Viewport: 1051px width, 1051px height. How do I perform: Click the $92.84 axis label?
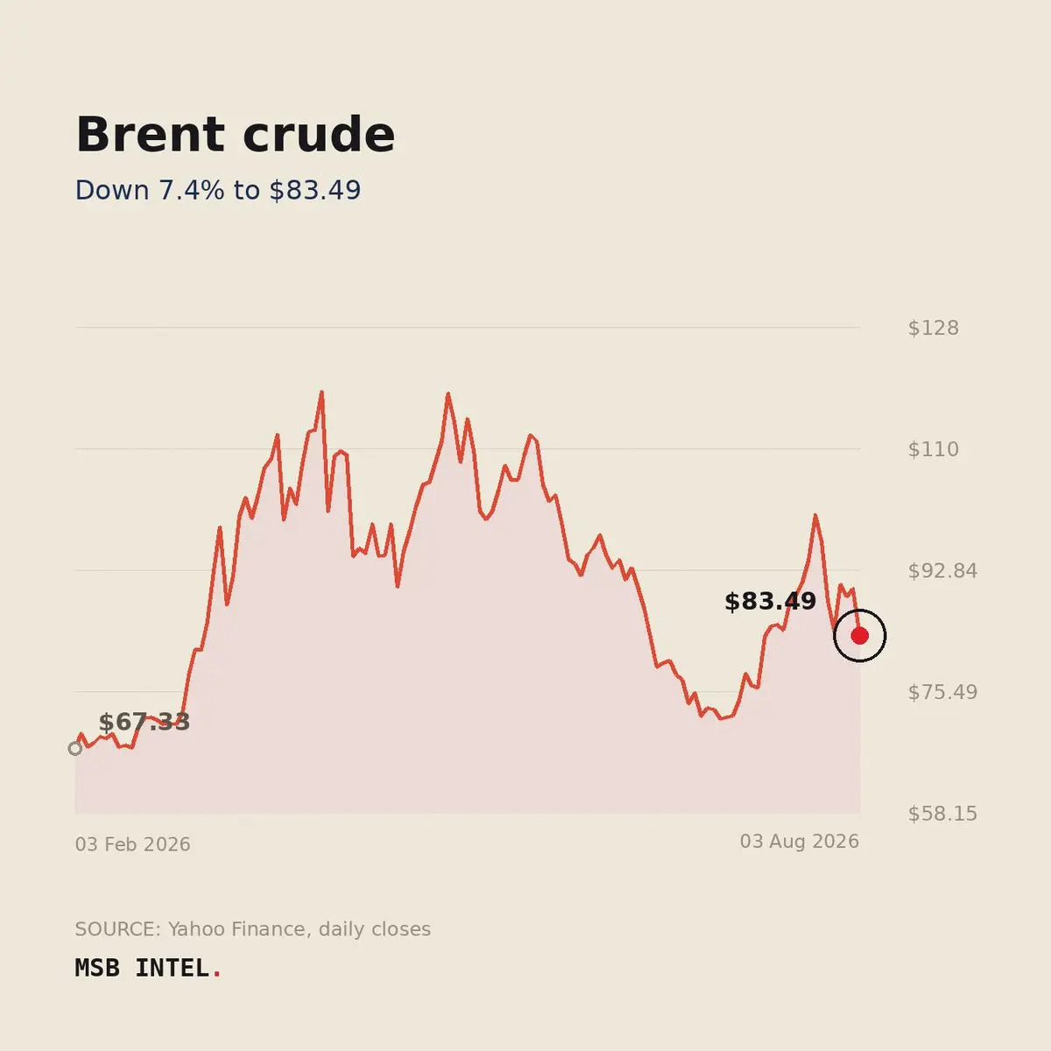point(942,571)
